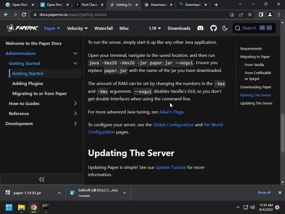Open paper-1.19-81.jar download options arrow
This screenshot has height=214, width=285.
click(59, 193)
